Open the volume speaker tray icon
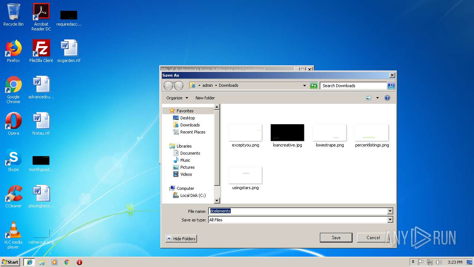 439,262
